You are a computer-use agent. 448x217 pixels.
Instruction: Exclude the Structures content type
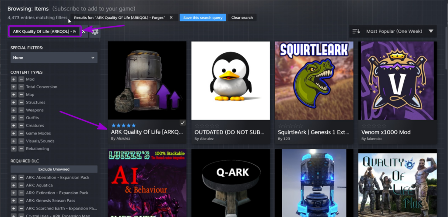[21, 102]
